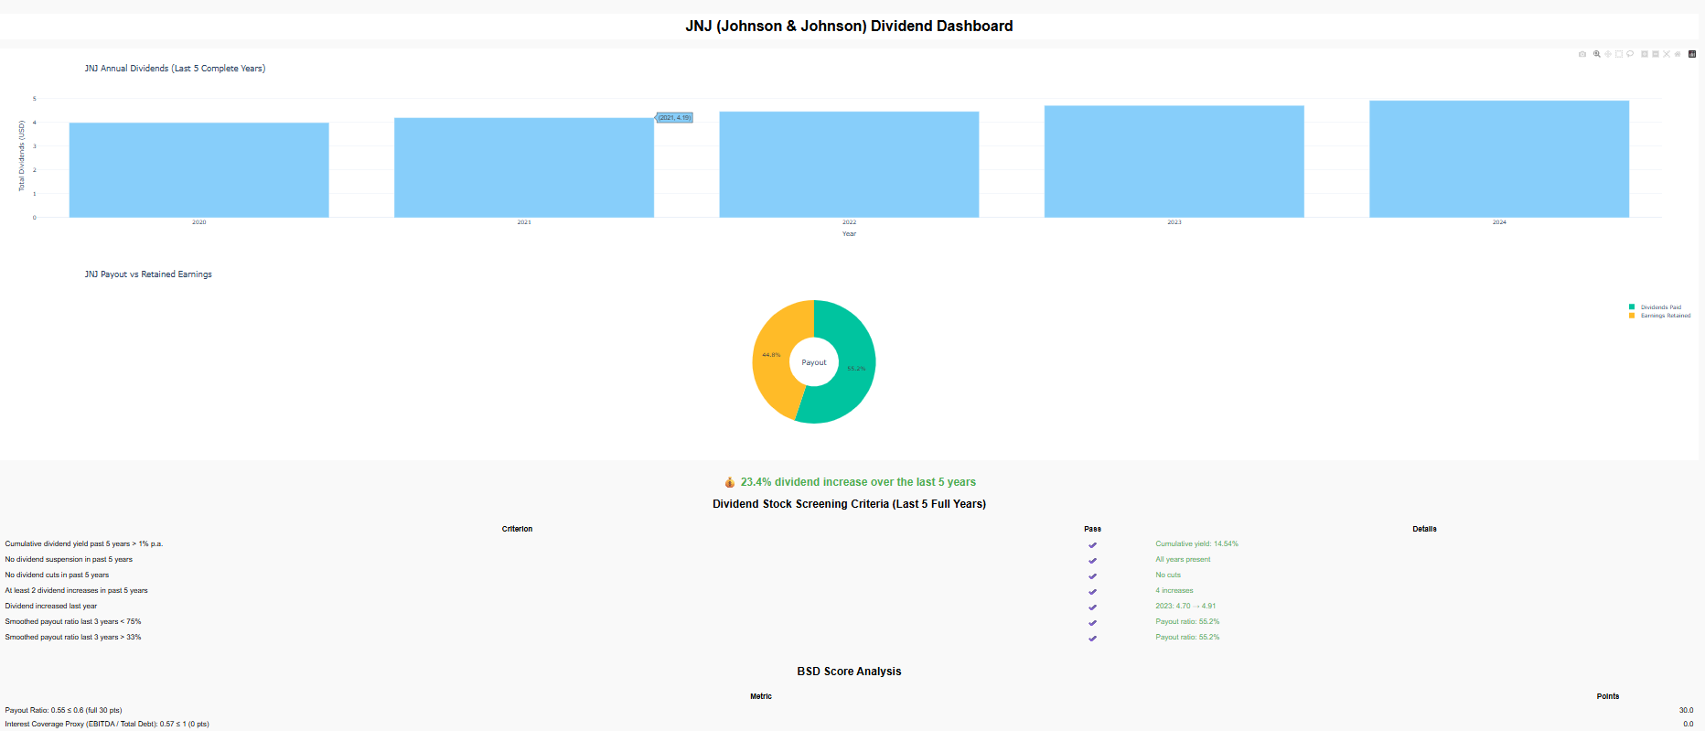The width and height of the screenshot is (1705, 731).
Task: Click the 30.0 points value
Action: (x=1686, y=710)
